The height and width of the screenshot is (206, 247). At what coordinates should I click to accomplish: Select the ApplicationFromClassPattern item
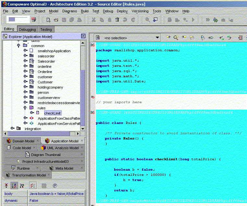click(59, 118)
